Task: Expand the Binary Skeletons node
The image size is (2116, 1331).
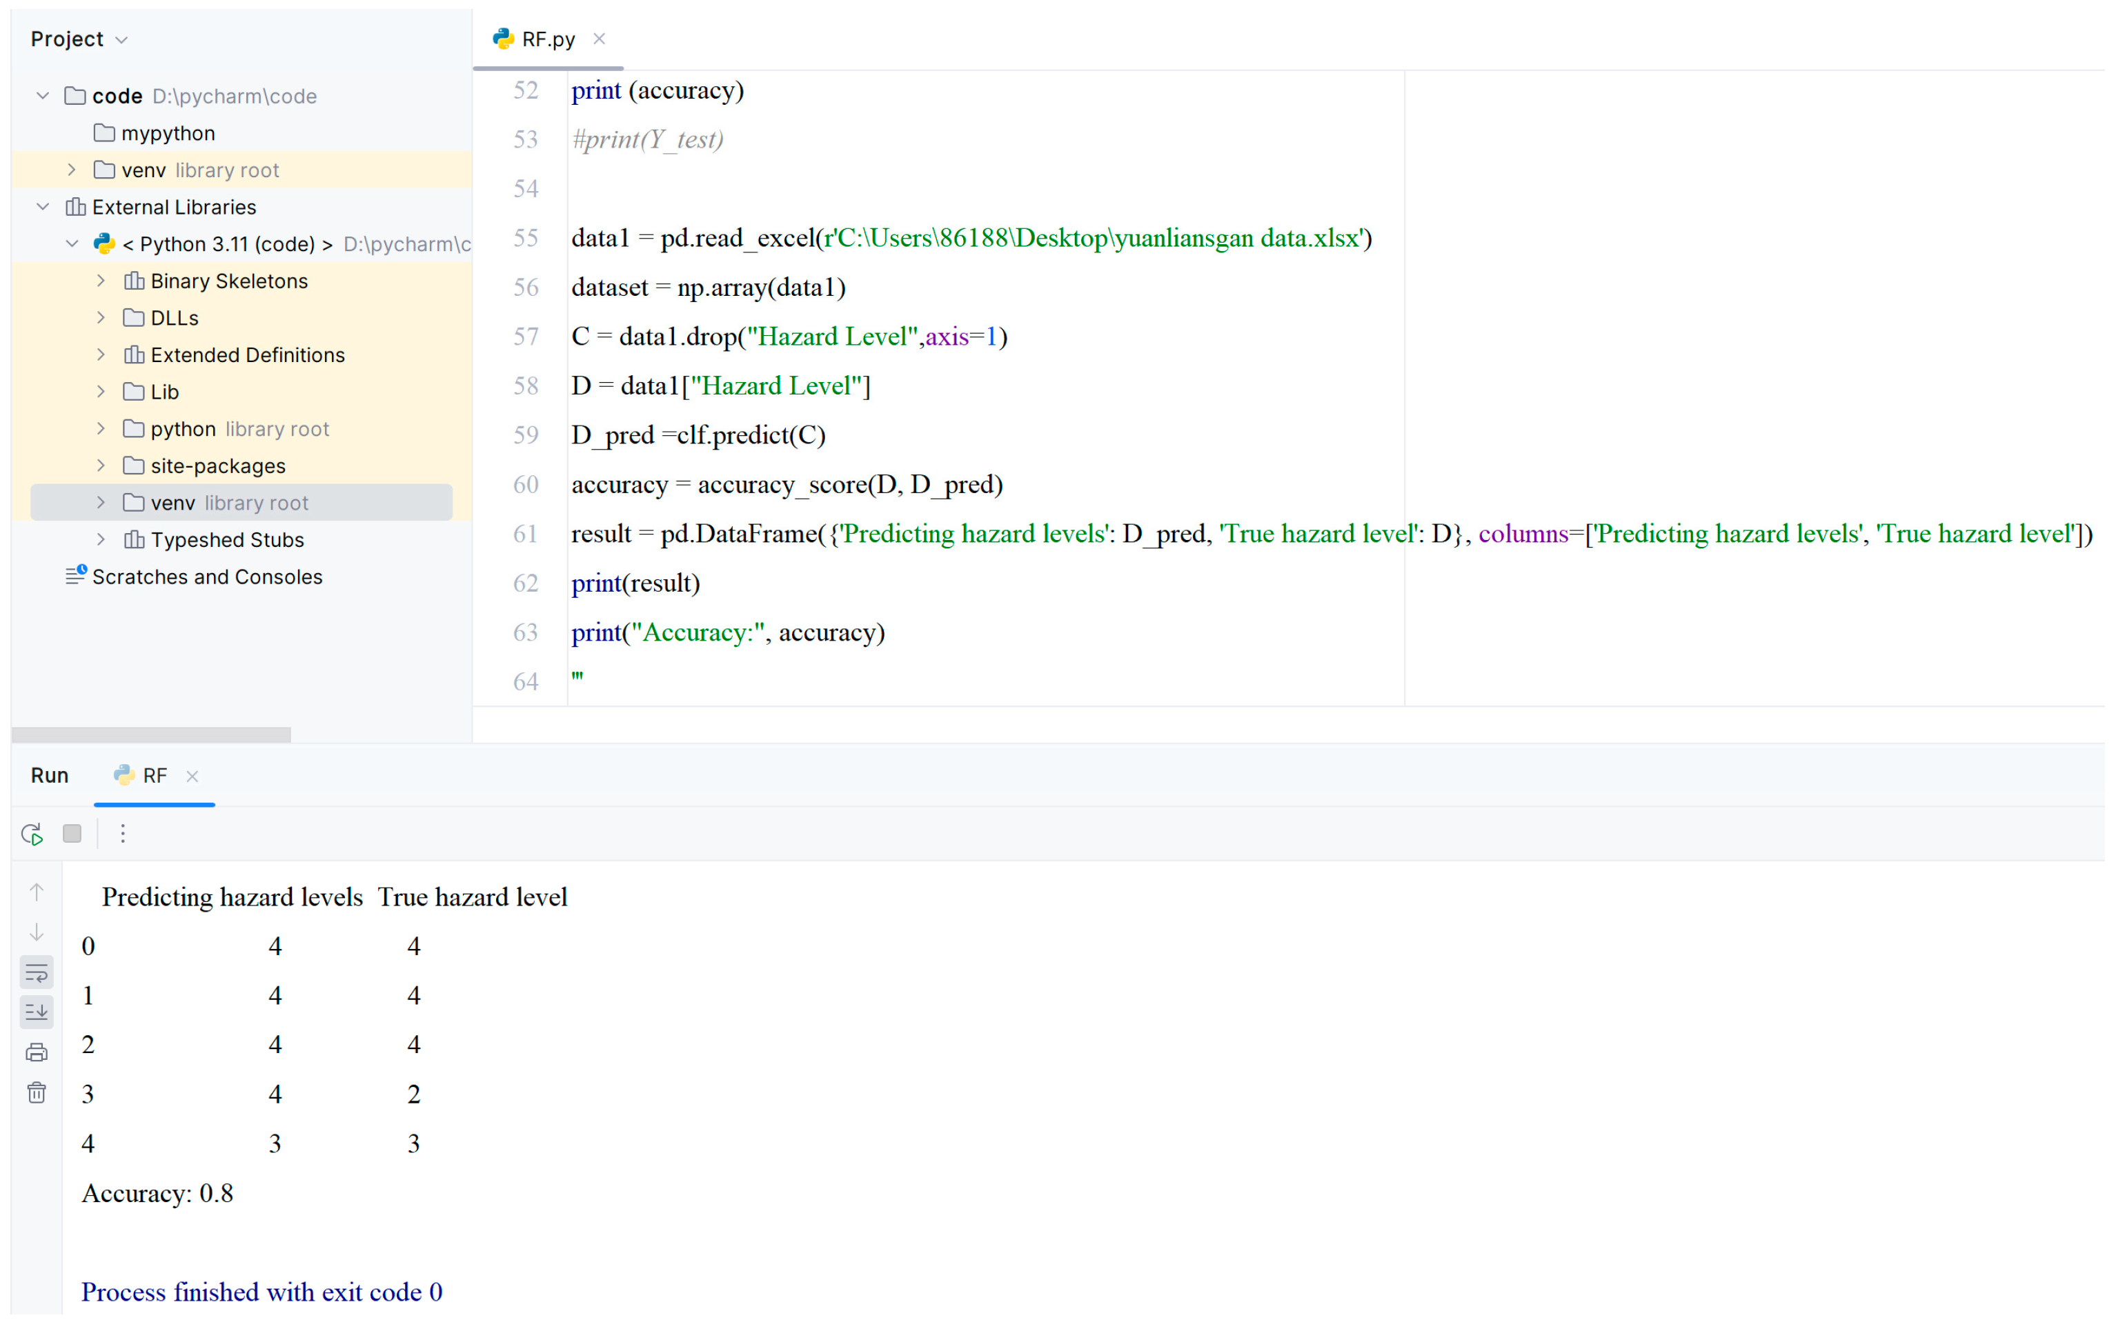Action: pyautogui.click(x=101, y=281)
